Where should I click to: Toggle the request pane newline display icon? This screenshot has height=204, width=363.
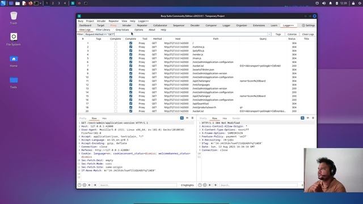187,118
